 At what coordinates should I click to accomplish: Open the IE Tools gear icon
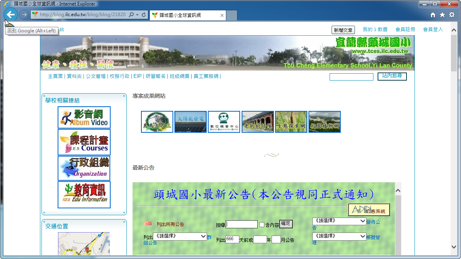click(451, 15)
